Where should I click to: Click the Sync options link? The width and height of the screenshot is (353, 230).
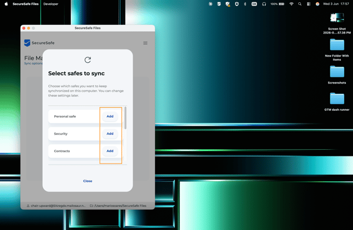[33, 63]
